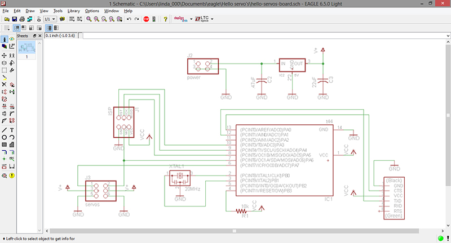Click the Use library icon
This screenshot has height=243, width=451.
click(62, 19)
